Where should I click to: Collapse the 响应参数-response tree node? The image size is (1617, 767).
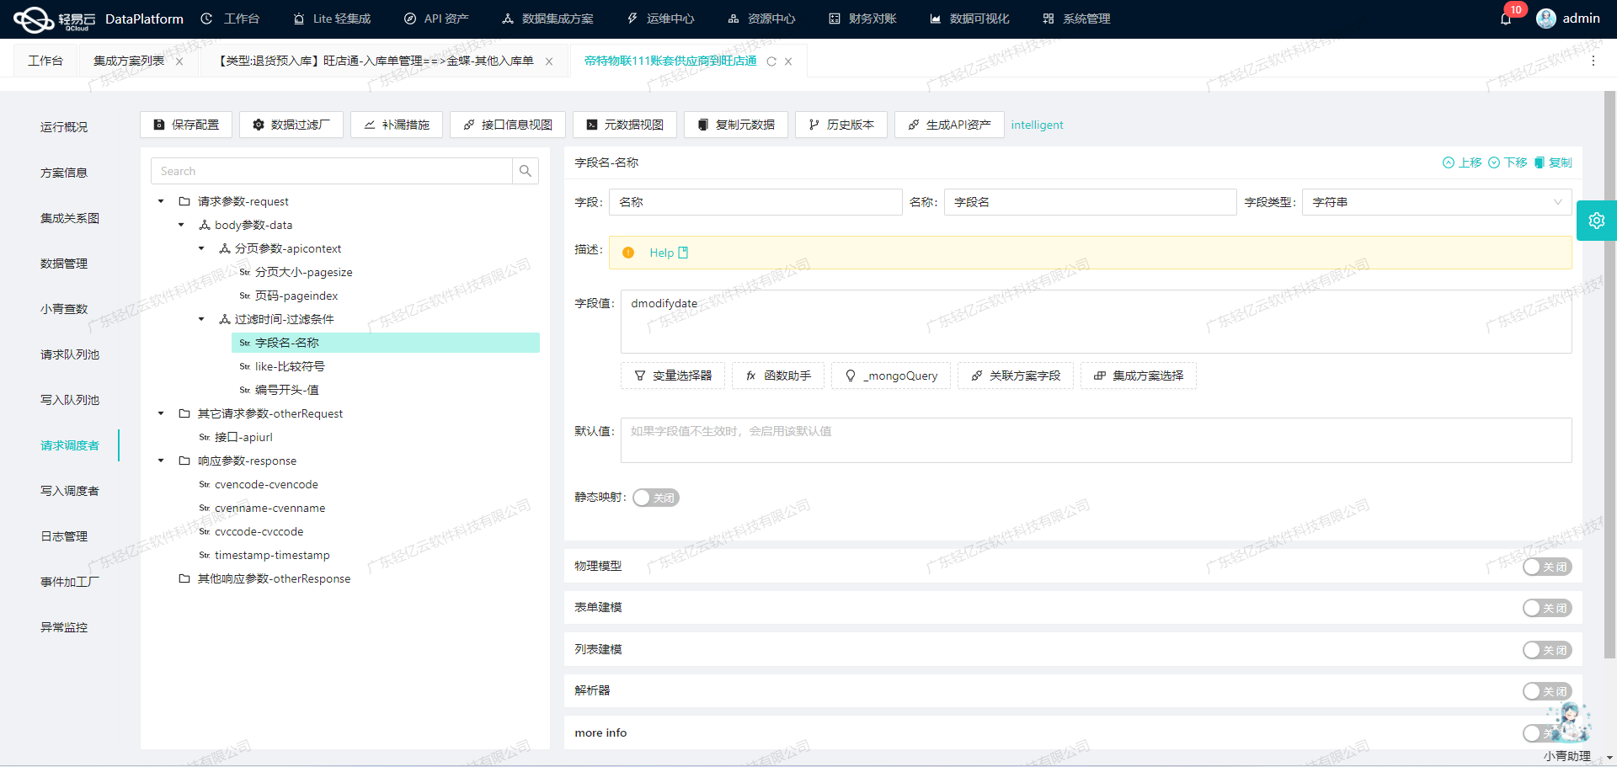coord(161,461)
